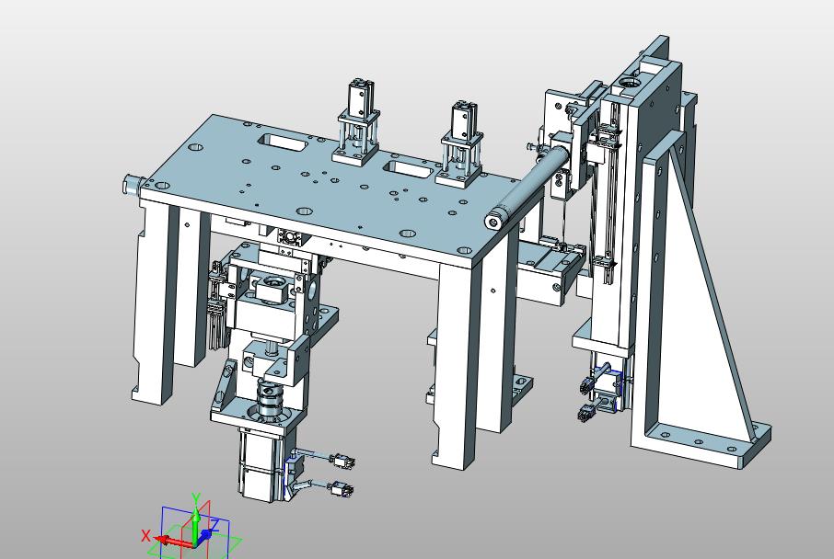Image resolution: width=834 pixels, height=559 pixels.
Task: Select the lower cable connector beside the servo motor
Action: click(x=342, y=489)
